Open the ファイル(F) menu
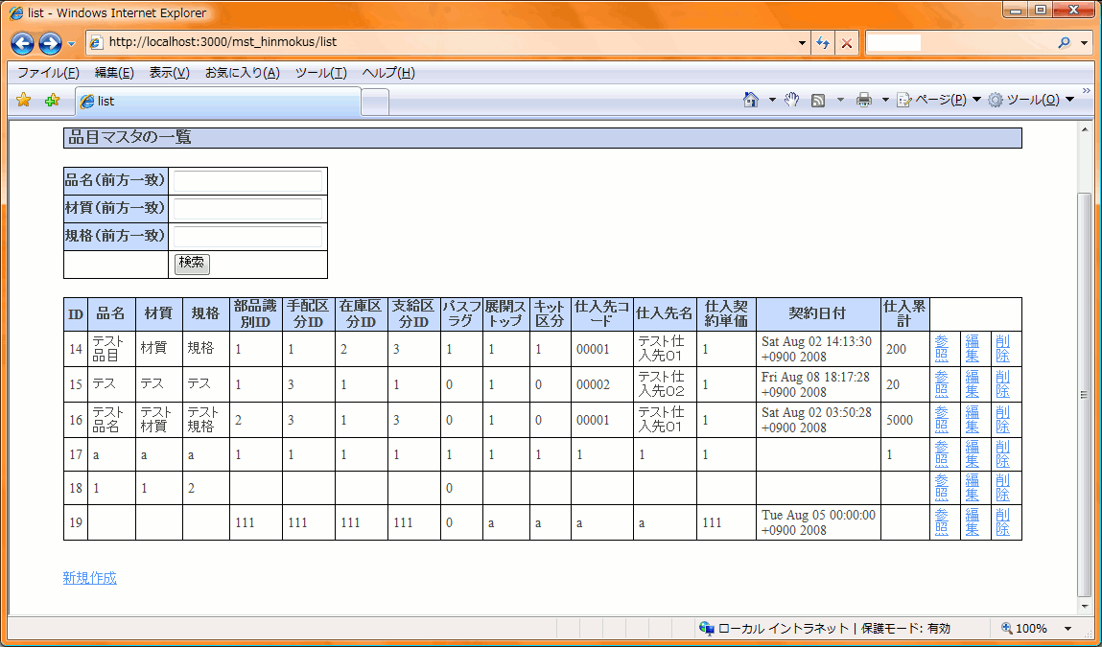 [x=48, y=72]
